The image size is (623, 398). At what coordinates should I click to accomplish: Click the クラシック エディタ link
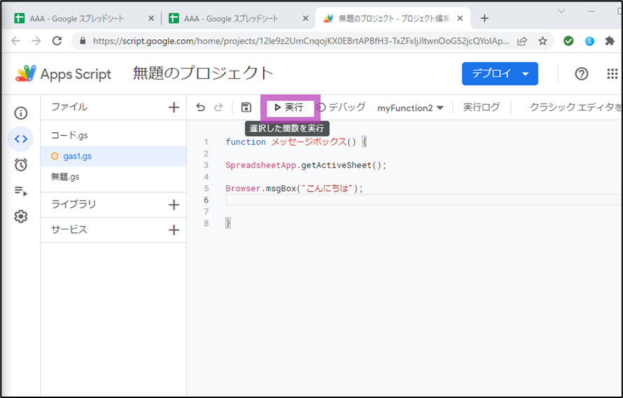pyautogui.click(x=575, y=107)
